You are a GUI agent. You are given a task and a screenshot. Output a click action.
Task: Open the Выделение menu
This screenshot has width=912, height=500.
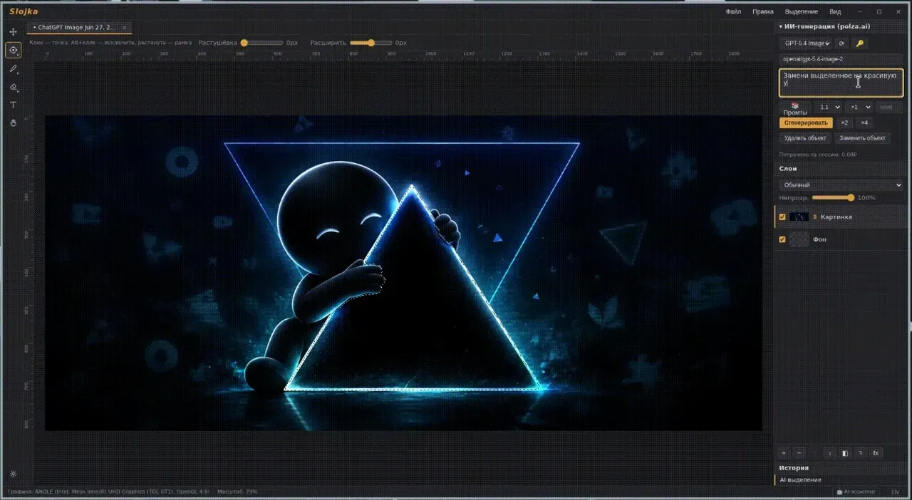(802, 11)
